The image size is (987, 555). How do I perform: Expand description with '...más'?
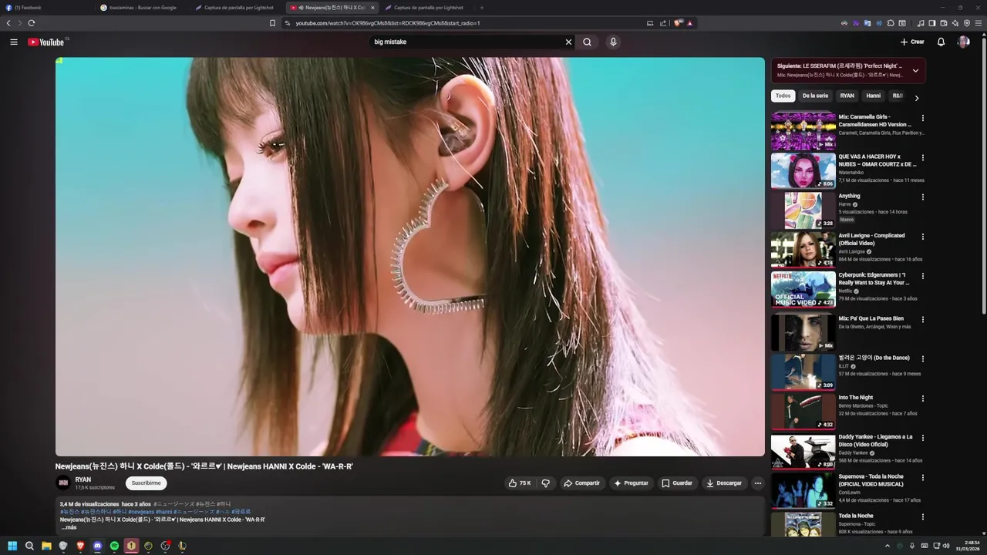69,527
